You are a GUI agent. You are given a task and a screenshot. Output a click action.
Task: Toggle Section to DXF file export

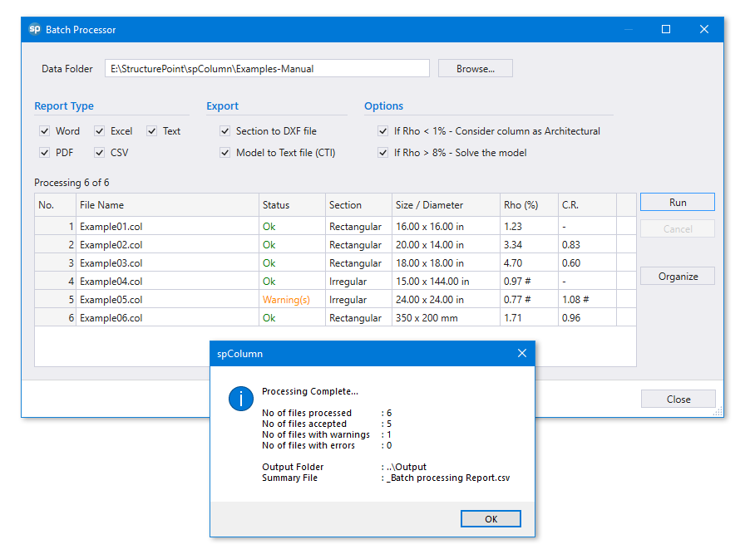pyautogui.click(x=225, y=131)
